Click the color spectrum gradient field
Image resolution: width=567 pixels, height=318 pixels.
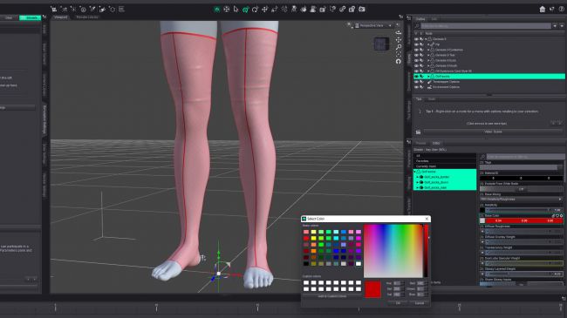click(x=393, y=251)
